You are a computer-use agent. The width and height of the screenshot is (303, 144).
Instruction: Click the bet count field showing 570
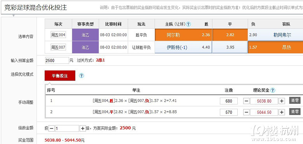[229, 112]
